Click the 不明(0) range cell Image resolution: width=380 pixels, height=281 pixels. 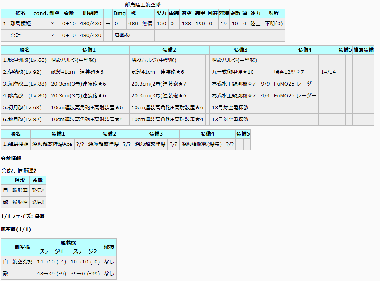(274, 24)
